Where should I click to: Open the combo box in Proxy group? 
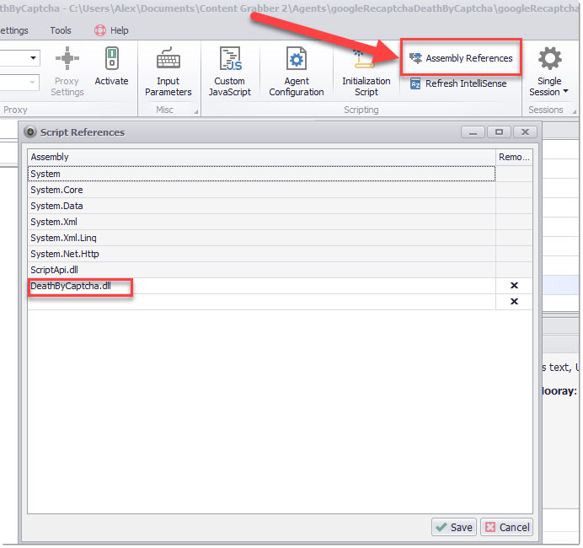34,57
